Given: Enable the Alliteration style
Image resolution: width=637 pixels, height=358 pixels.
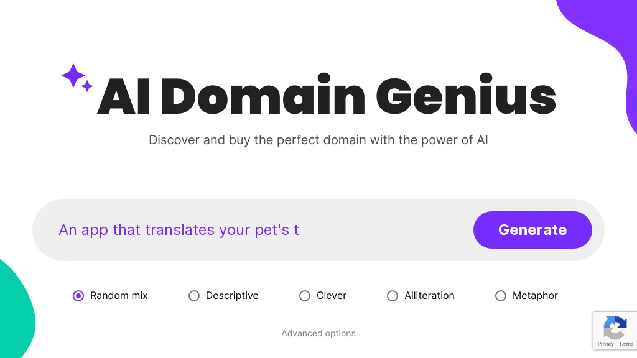Looking at the screenshot, I should click(393, 296).
